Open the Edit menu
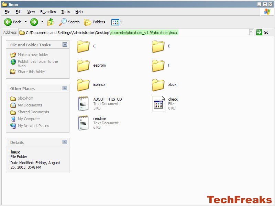 coord(19,12)
